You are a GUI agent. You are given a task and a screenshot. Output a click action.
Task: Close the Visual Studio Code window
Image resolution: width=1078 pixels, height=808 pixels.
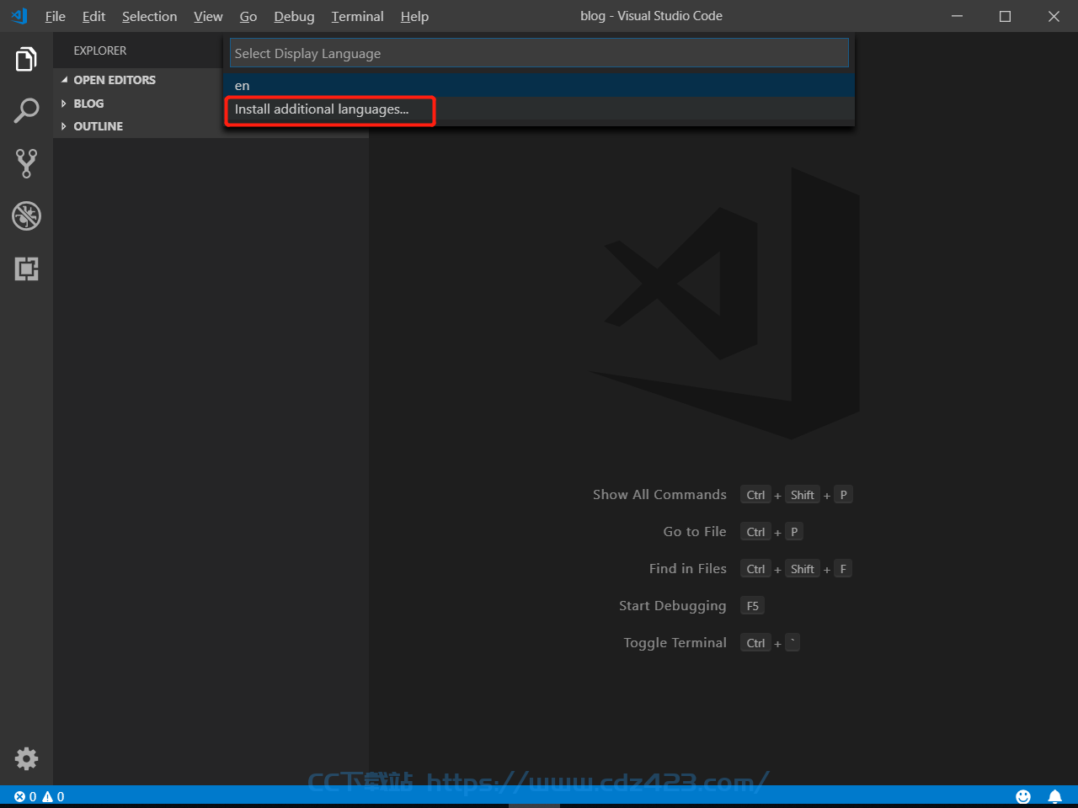pyautogui.click(x=1054, y=16)
